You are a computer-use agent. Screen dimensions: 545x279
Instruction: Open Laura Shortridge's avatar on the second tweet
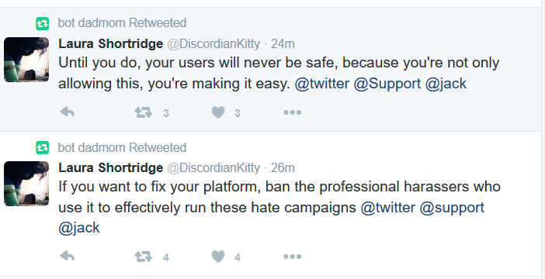26,184
